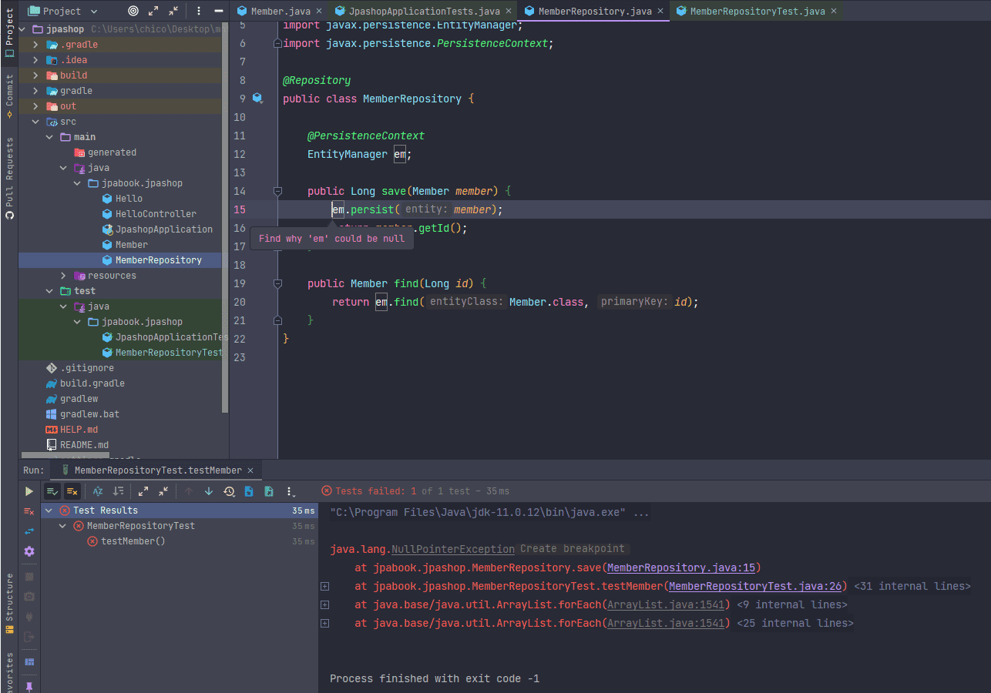Viewport: 991px width, 693px height.
Task: Select HelloController in the project tree
Action: click(156, 214)
